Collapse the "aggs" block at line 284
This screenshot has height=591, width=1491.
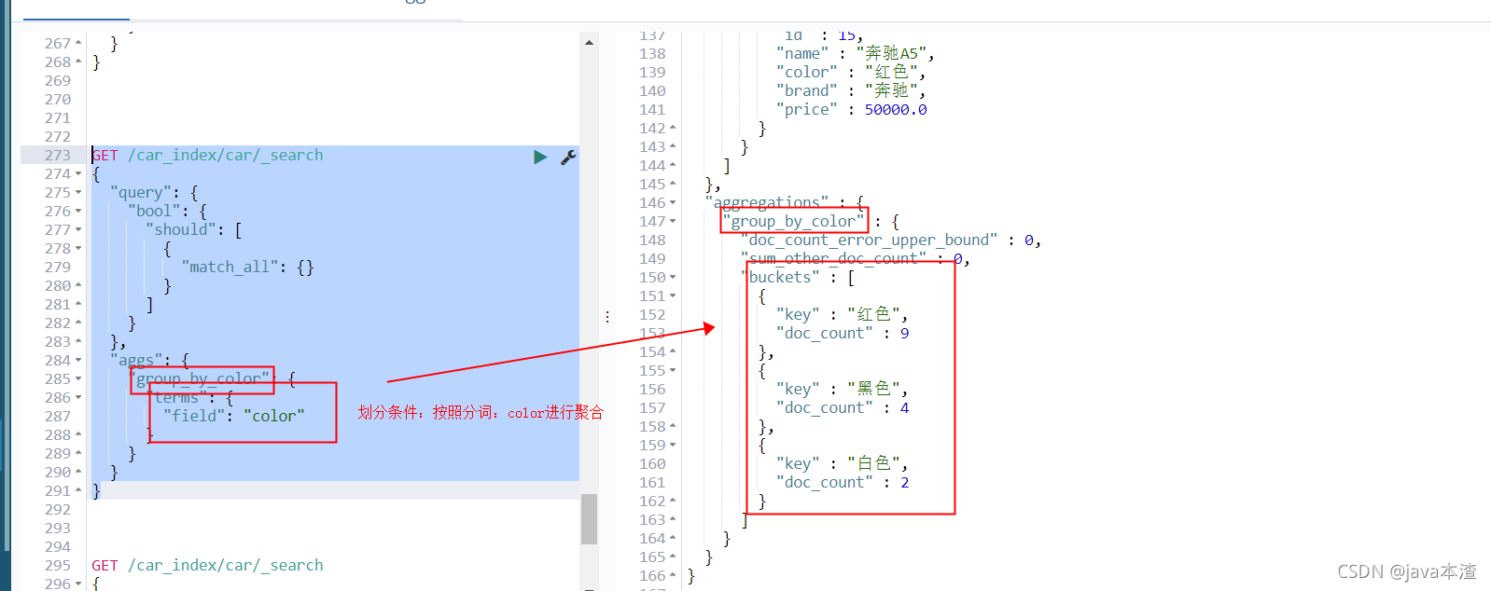pos(78,361)
